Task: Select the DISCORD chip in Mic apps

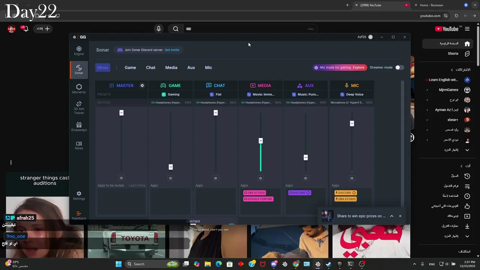Action: 345,193
